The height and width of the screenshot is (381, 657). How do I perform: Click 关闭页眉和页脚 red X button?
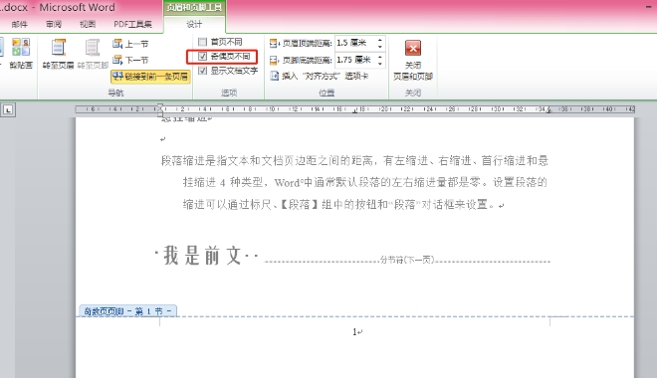point(413,48)
